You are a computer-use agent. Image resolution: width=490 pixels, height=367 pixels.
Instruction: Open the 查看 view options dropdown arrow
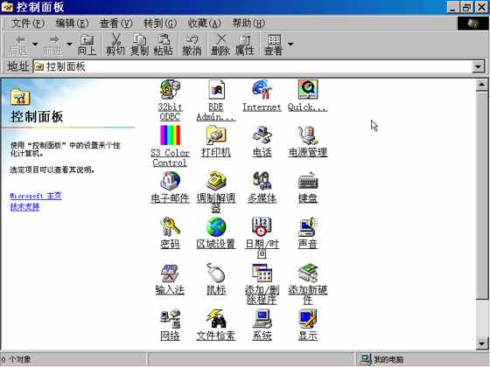(x=290, y=44)
